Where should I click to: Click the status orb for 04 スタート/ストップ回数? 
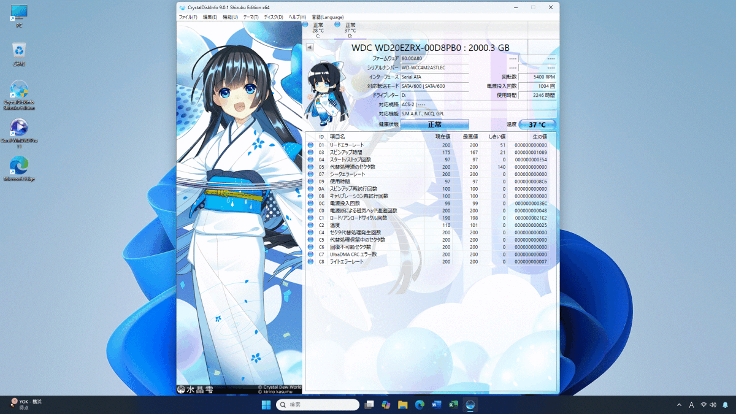pos(310,159)
